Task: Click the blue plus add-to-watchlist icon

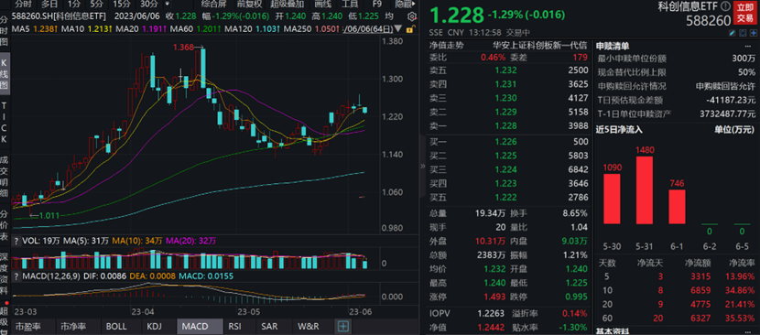Action: (x=754, y=32)
